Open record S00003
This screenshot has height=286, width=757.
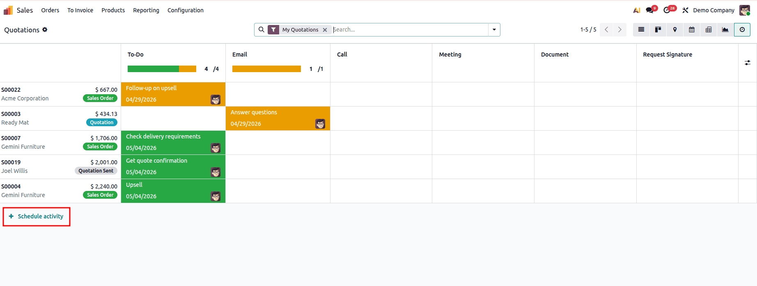pyautogui.click(x=11, y=114)
